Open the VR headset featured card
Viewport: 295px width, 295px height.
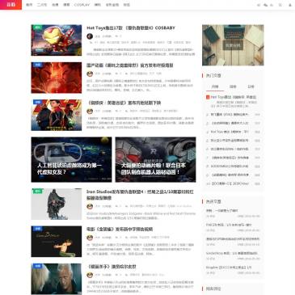pyautogui.click(x=71, y=159)
